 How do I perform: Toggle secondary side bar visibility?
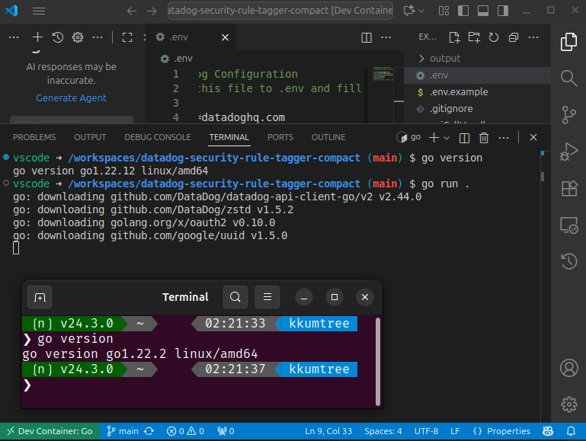[x=503, y=11]
